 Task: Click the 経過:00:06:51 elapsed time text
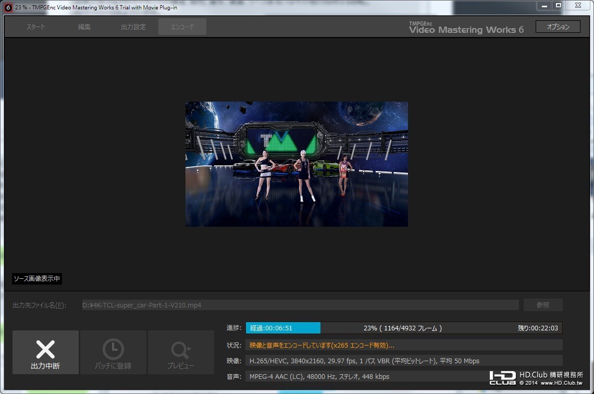click(271, 328)
